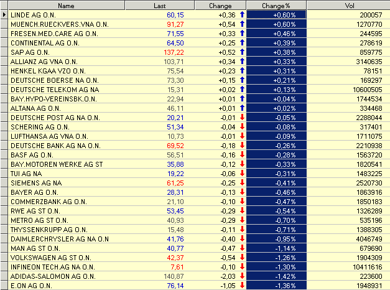Click the down arrow in SIEMENS AG row
Viewport: 390px width, 290px height.
click(242, 183)
